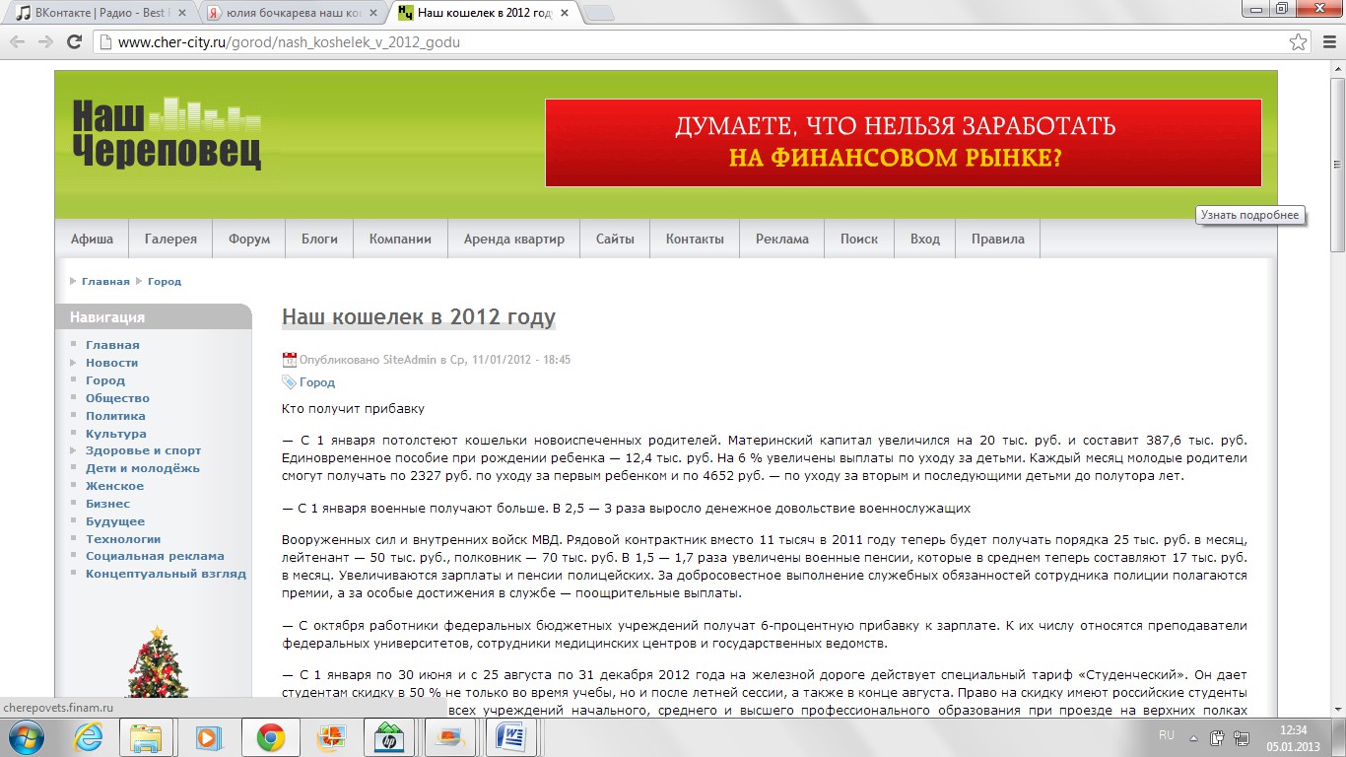Open the Контакты menu item
The width and height of the screenshot is (1346, 757).
[695, 240]
